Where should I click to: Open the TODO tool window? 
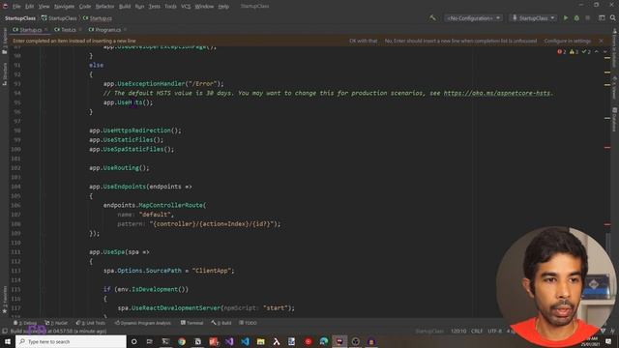(248, 323)
